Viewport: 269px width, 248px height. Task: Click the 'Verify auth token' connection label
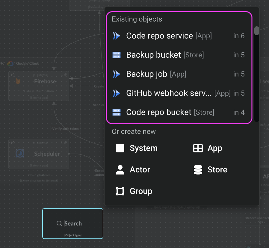pos(65,128)
